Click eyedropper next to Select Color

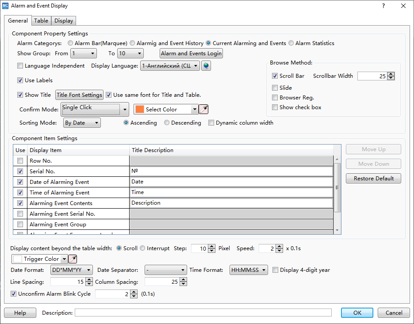203,109
